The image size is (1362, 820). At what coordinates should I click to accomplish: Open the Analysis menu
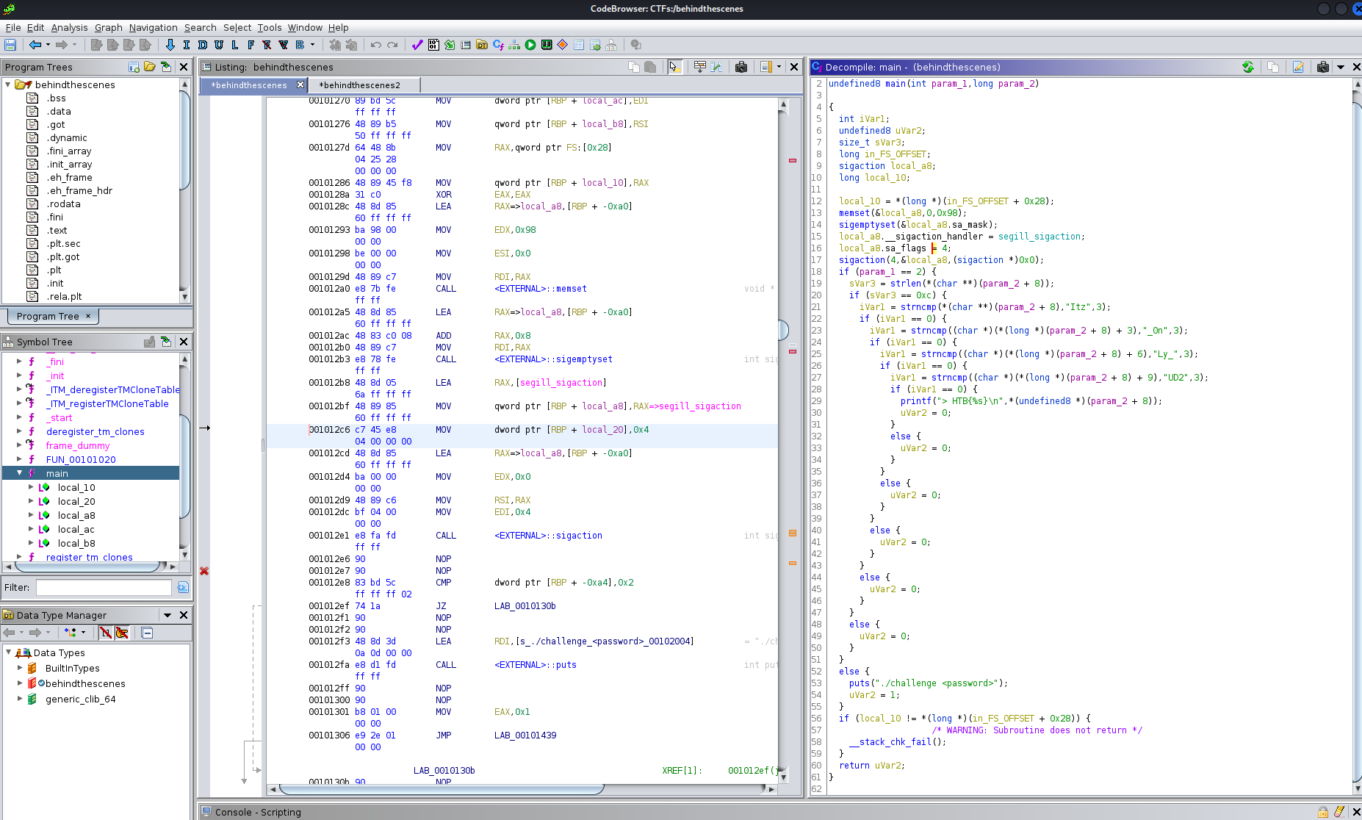tap(69, 27)
